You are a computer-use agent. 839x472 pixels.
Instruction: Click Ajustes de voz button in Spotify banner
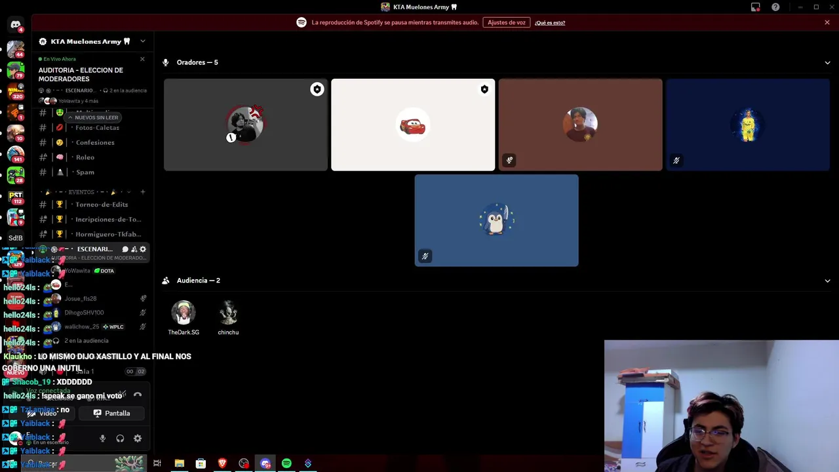point(507,22)
